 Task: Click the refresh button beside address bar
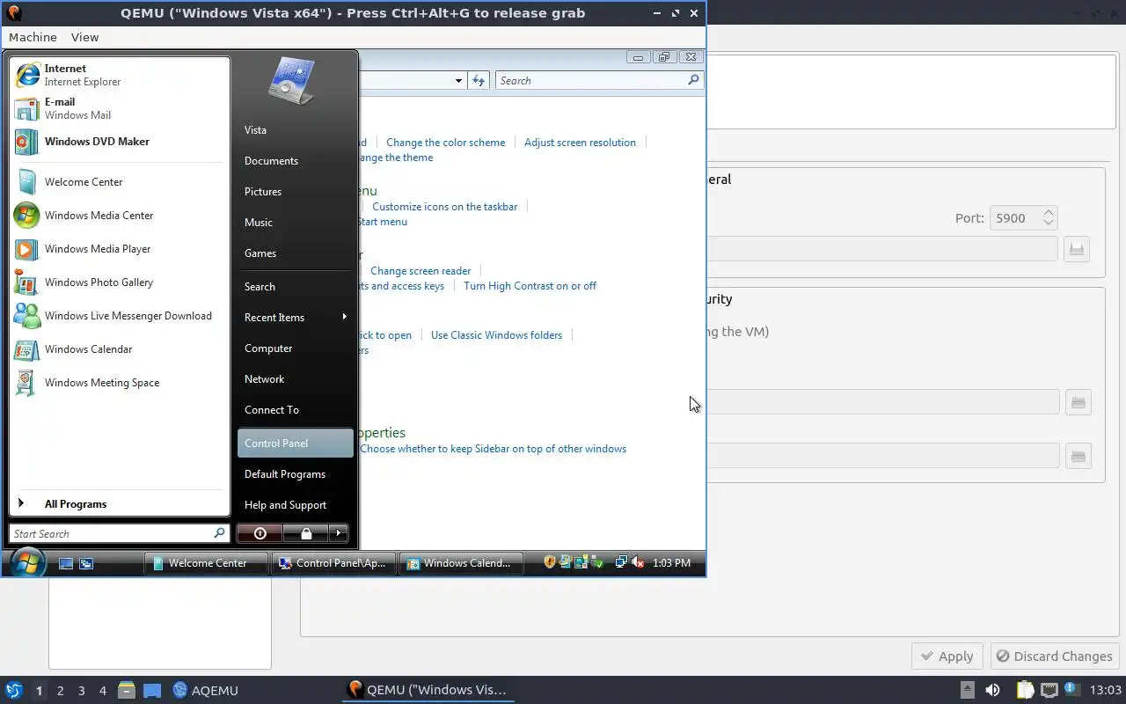point(479,80)
